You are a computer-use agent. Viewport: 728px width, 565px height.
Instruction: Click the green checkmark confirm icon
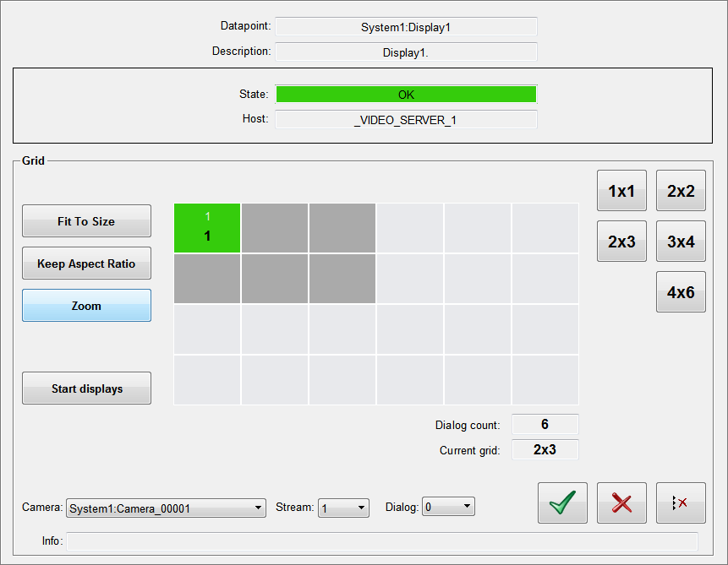[x=562, y=503]
